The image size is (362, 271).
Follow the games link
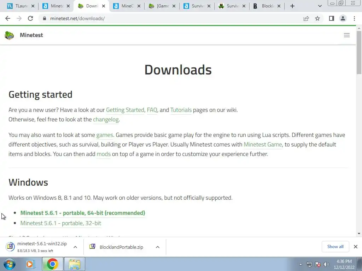click(x=105, y=135)
